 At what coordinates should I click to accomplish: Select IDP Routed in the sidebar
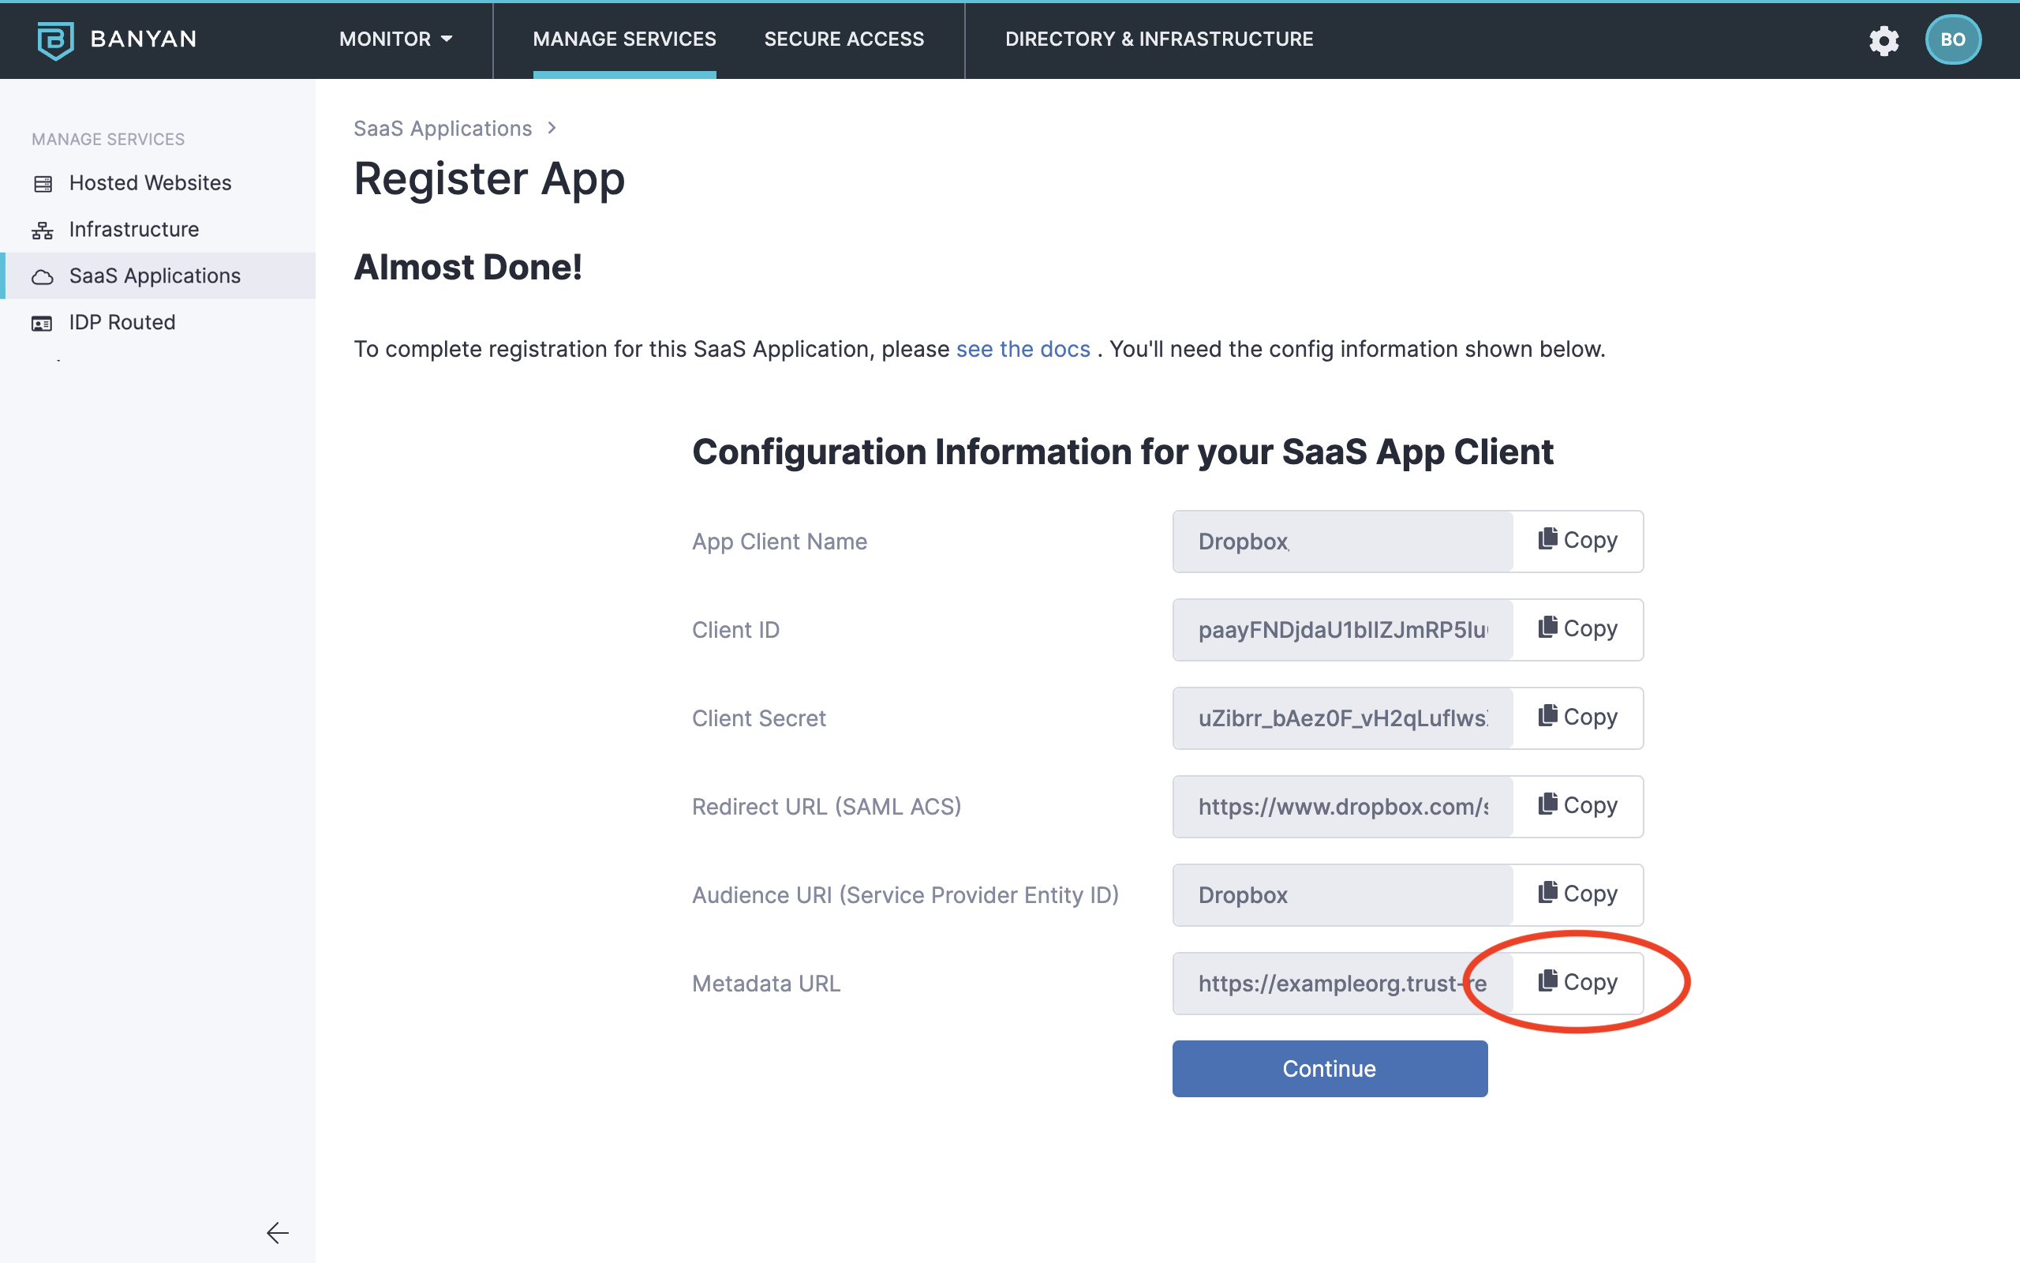[x=122, y=322]
